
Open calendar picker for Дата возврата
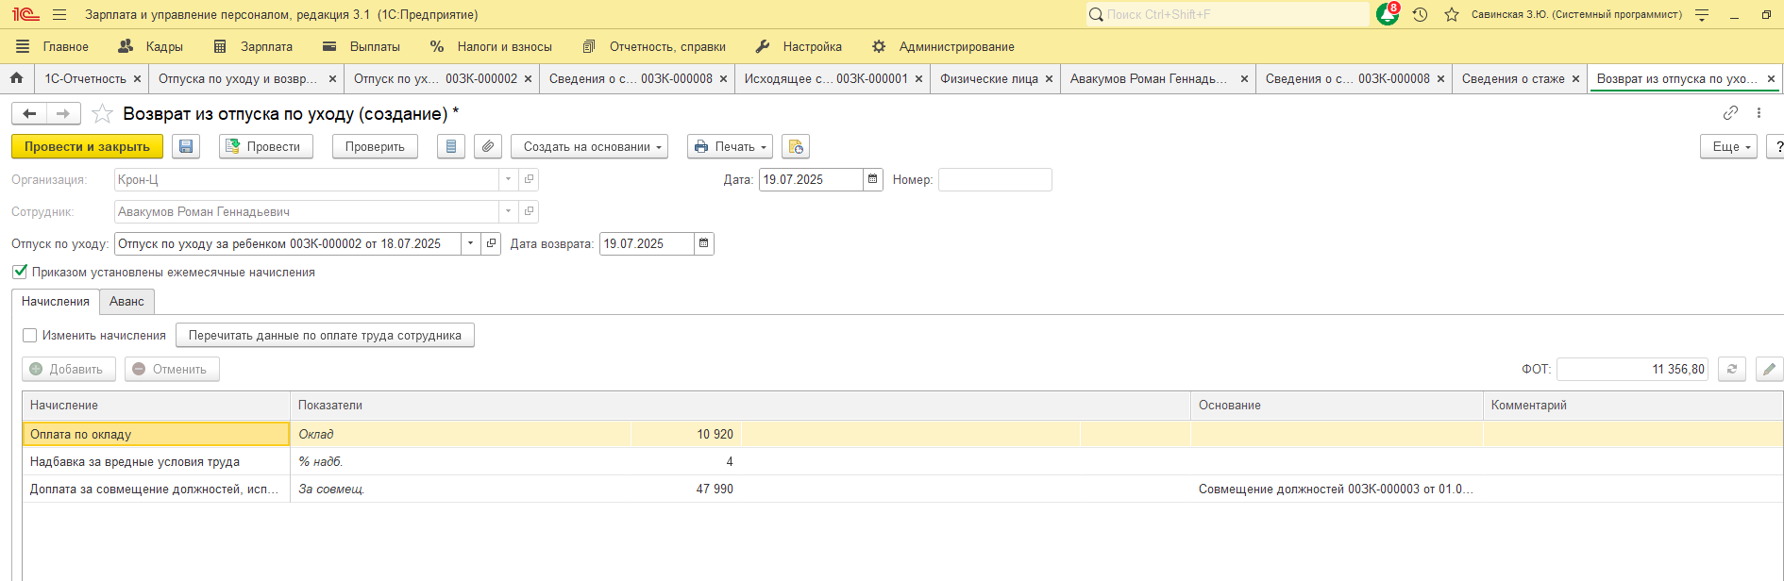pyautogui.click(x=703, y=243)
